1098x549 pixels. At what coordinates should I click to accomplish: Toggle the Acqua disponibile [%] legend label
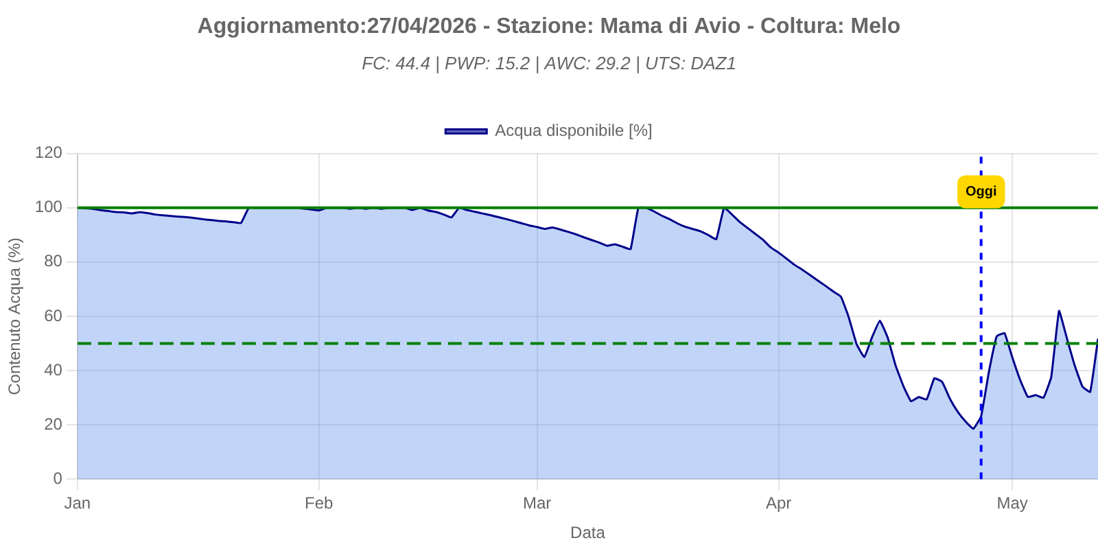coord(573,130)
